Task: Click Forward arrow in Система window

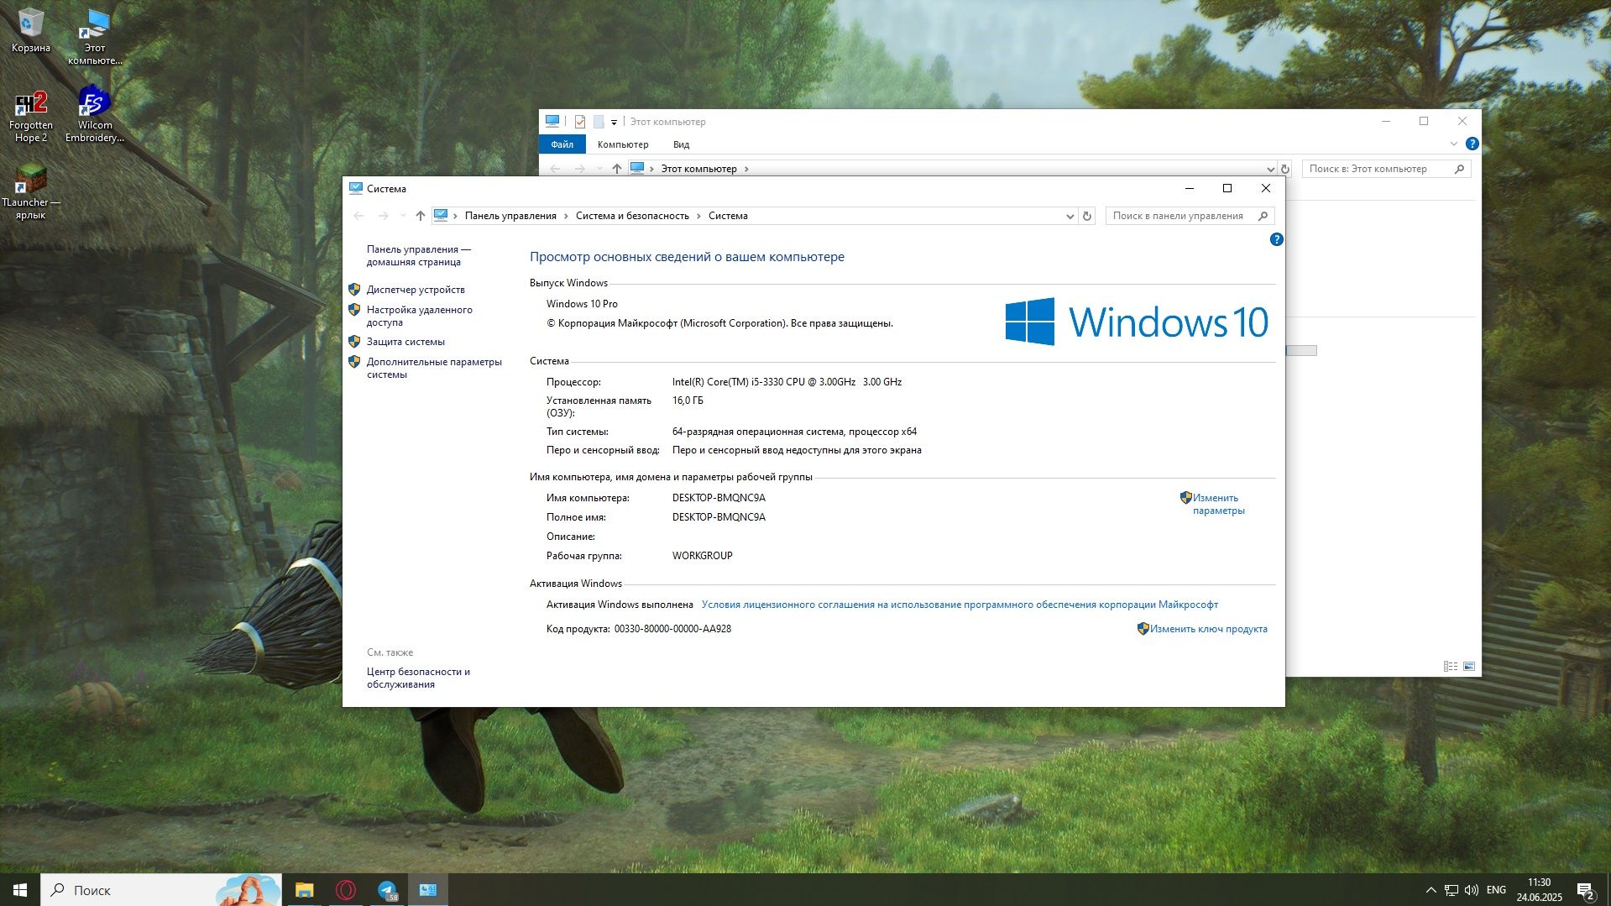Action: pyautogui.click(x=383, y=216)
